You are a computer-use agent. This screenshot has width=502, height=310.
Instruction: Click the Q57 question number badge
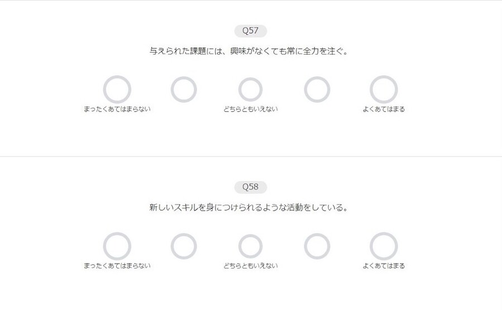[x=251, y=31]
